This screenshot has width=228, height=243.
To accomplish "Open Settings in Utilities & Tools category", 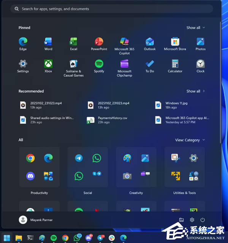I will (194, 158).
